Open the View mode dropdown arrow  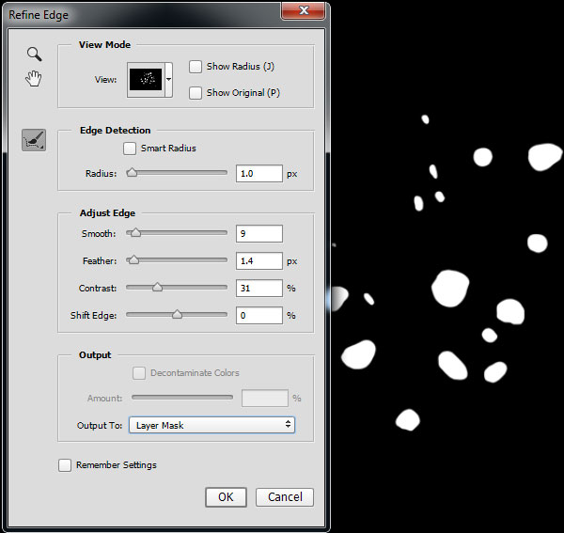click(x=169, y=81)
